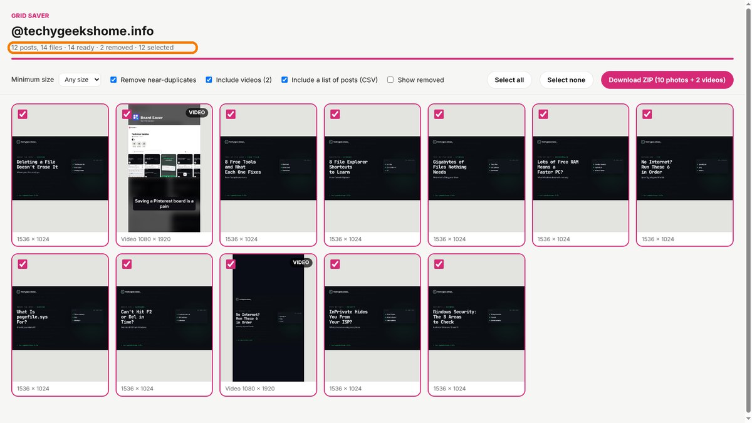
Task: Select the '8 Free Tools' thumbnail image
Action: [268, 168]
